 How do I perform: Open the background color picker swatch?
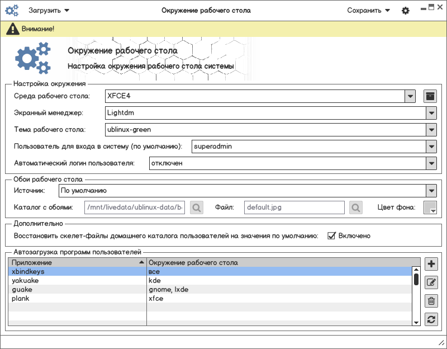[x=430, y=207]
